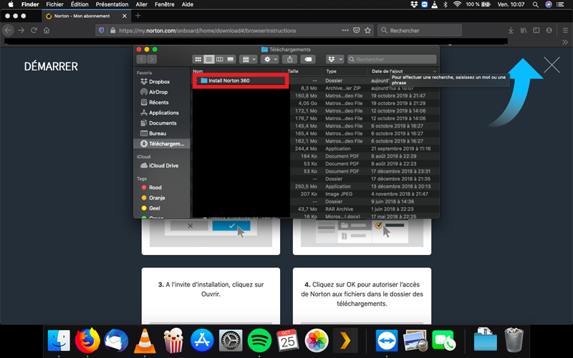Switch Finder to list view
Image resolution: width=573 pixels, height=358 pixels.
coord(208,59)
